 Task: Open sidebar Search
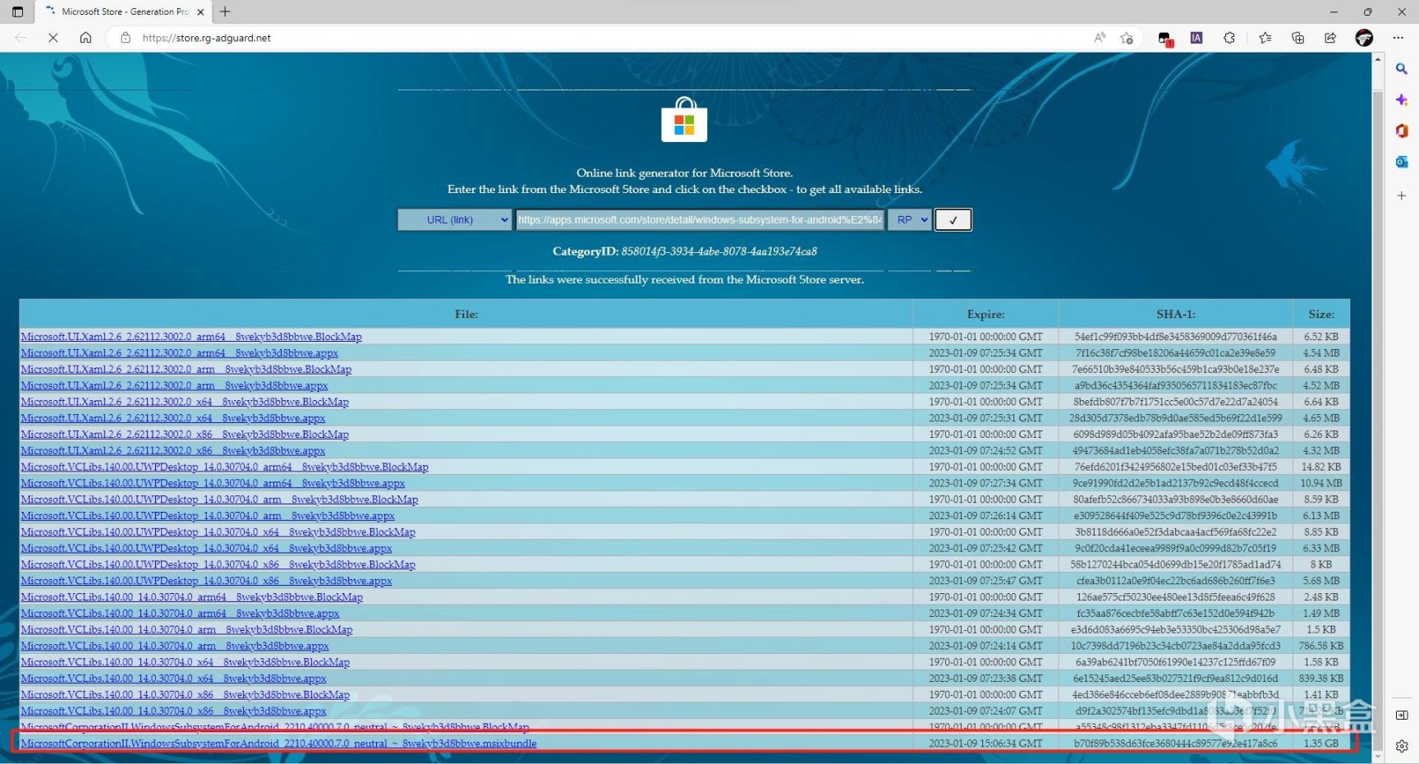[1402, 69]
